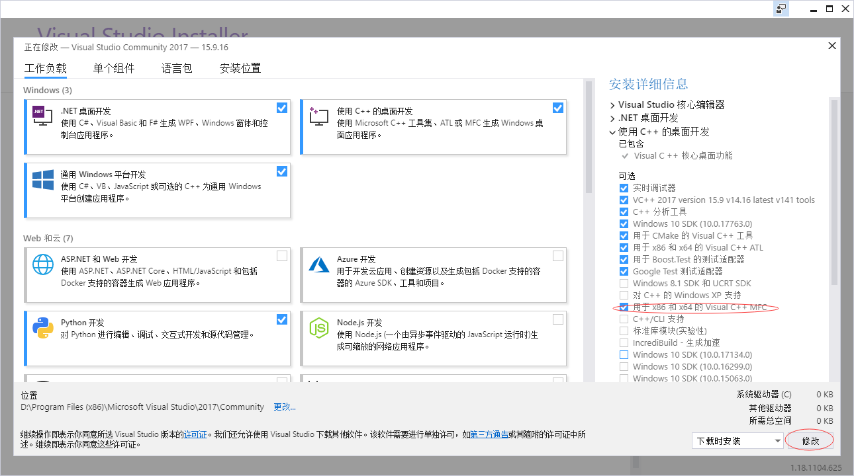Click the Web 和云 (7) section header
The width and height of the screenshot is (854, 476).
(x=48, y=238)
